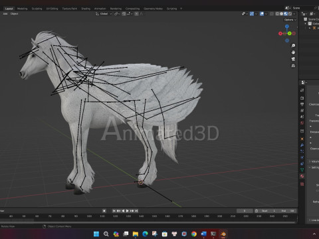Open the Output properties tab
Screen dimensions: 319x239
pyautogui.click(x=302, y=104)
